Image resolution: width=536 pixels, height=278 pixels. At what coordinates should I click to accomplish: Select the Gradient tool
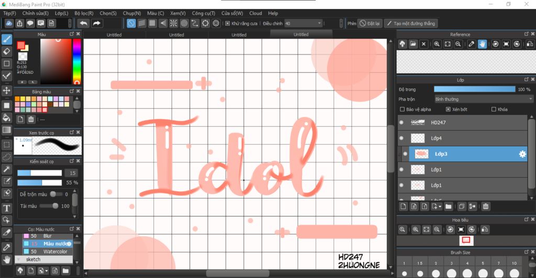[6, 130]
